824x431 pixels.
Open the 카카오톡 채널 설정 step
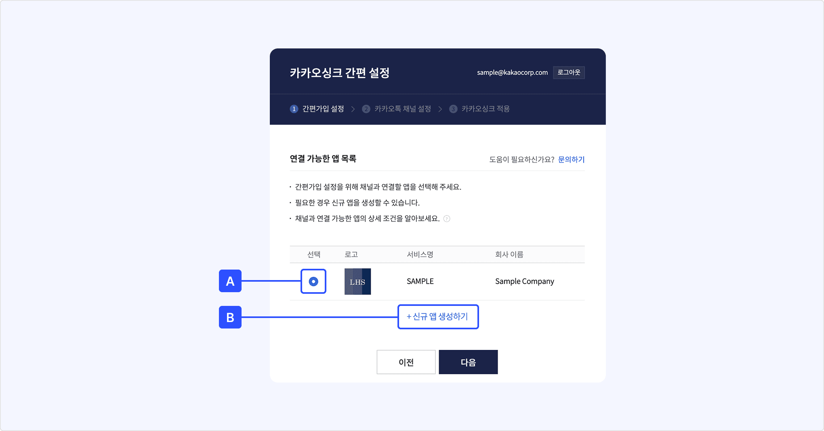(397, 109)
